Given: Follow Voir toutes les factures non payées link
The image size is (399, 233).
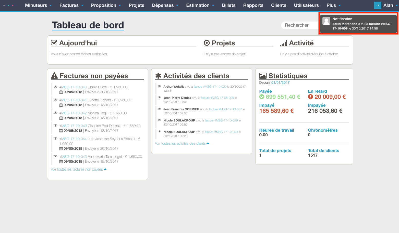Looking at the screenshot, I should [x=77, y=169].
